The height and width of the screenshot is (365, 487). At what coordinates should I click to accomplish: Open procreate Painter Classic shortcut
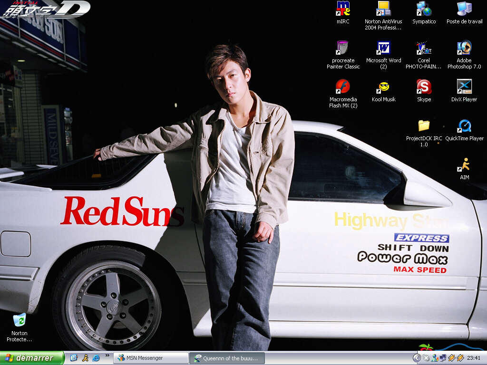click(x=343, y=48)
